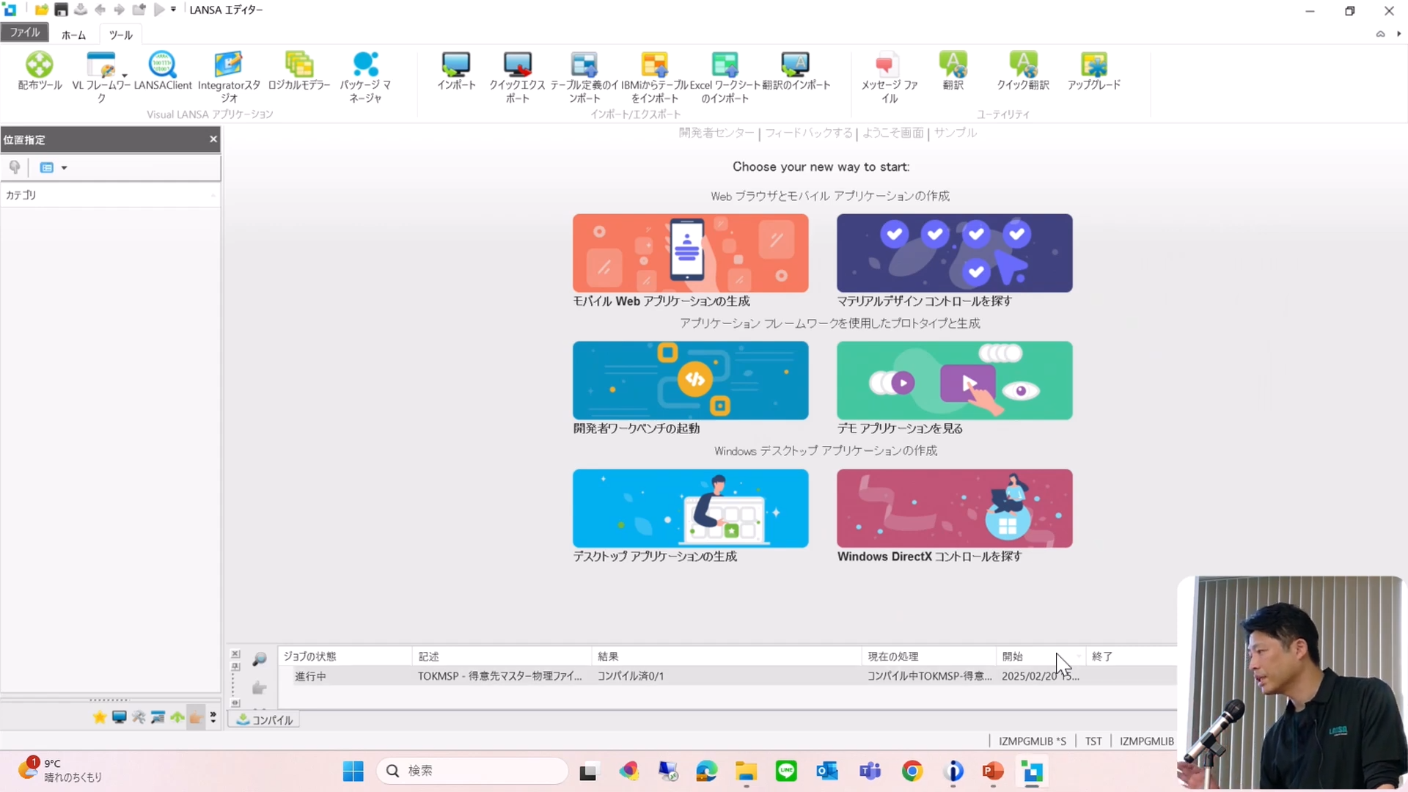Start Integrator スタジオ
Image resolution: width=1408 pixels, height=792 pixels.
pyautogui.click(x=229, y=76)
